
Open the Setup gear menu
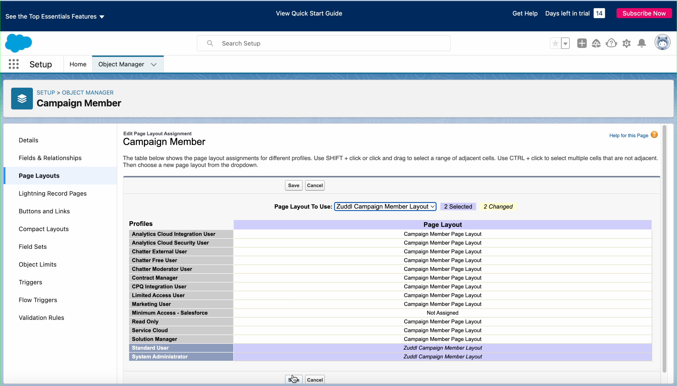[x=626, y=43]
